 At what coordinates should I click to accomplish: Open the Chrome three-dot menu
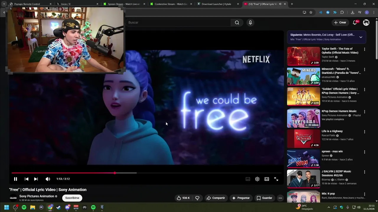point(374,12)
